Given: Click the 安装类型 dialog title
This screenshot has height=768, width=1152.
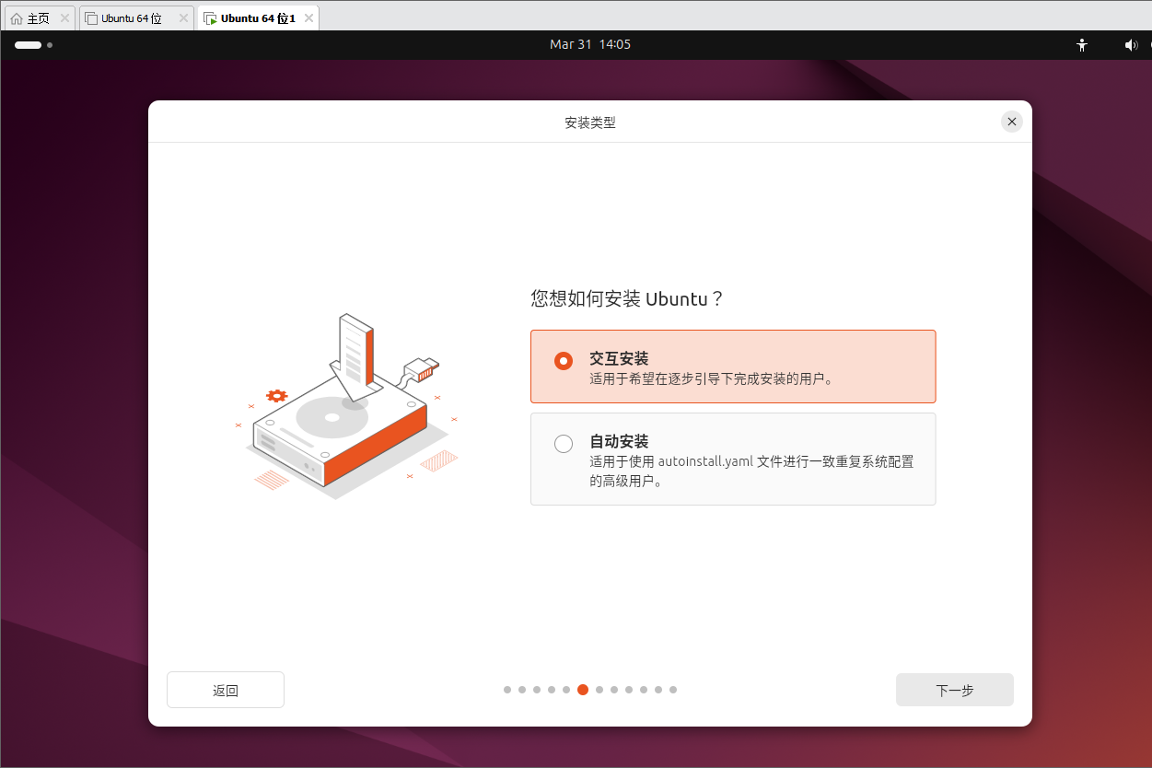Looking at the screenshot, I should (590, 122).
